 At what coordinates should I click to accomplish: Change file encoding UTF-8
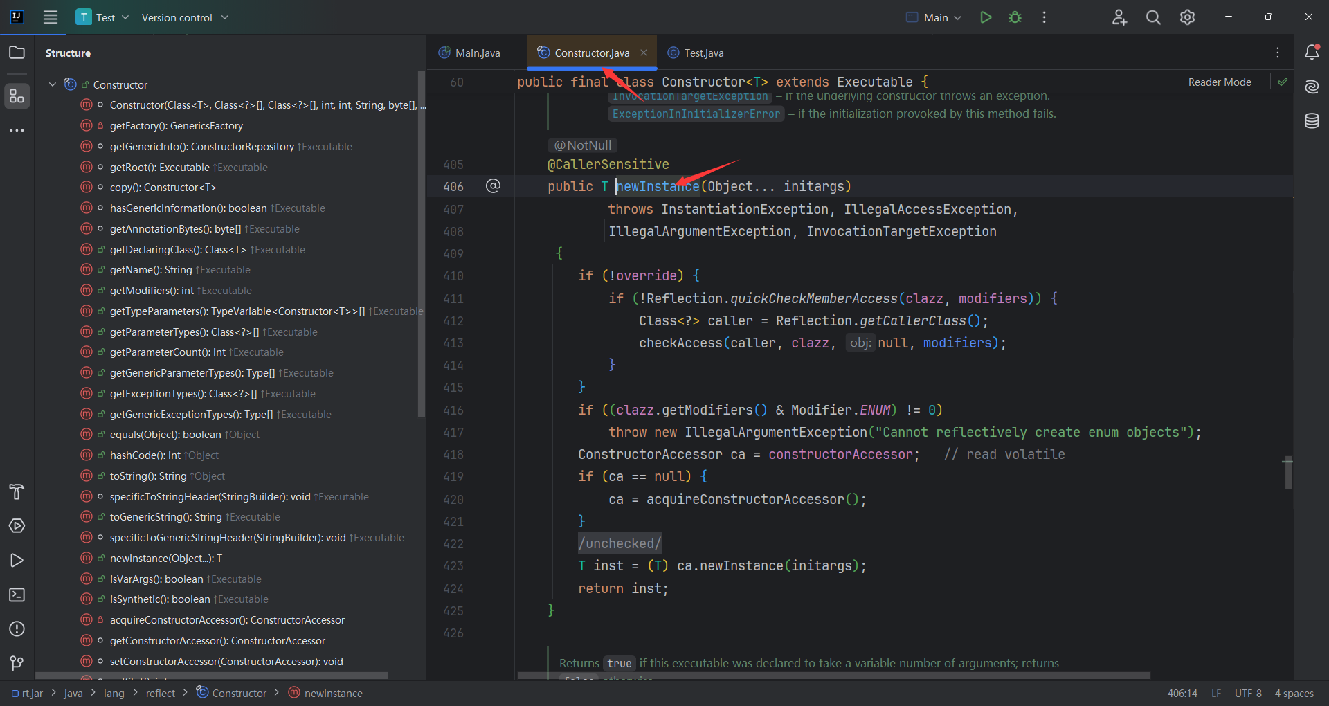pyautogui.click(x=1248, y=693)
